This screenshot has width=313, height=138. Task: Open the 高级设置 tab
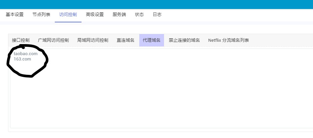pyautogui.click(x=95, y=15)
